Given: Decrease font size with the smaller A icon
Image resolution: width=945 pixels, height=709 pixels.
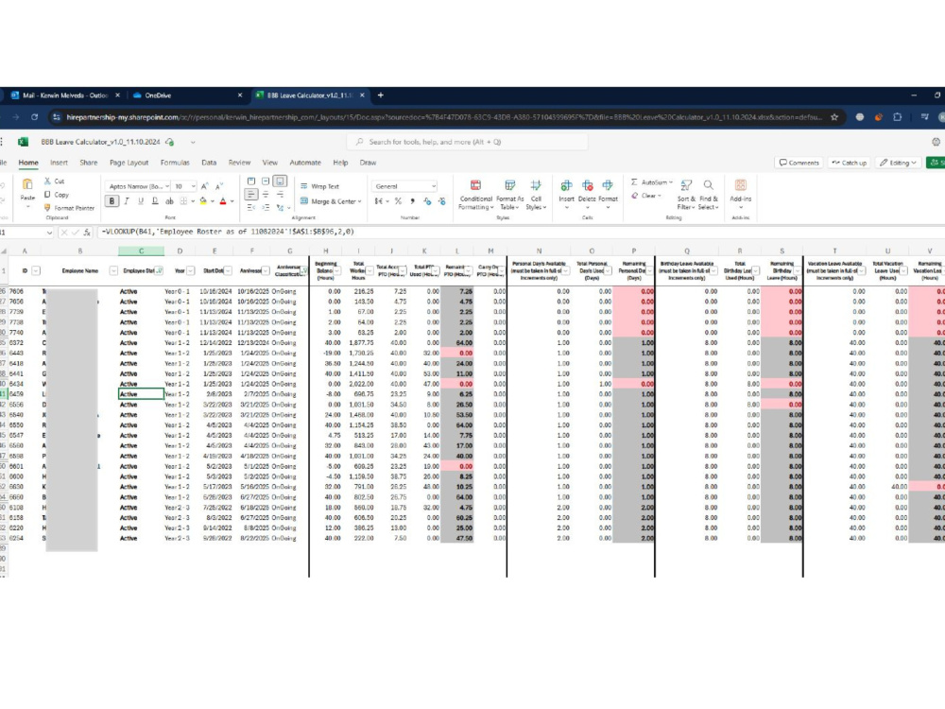Looking at the screenshot, I should click(x=219, y=186).
